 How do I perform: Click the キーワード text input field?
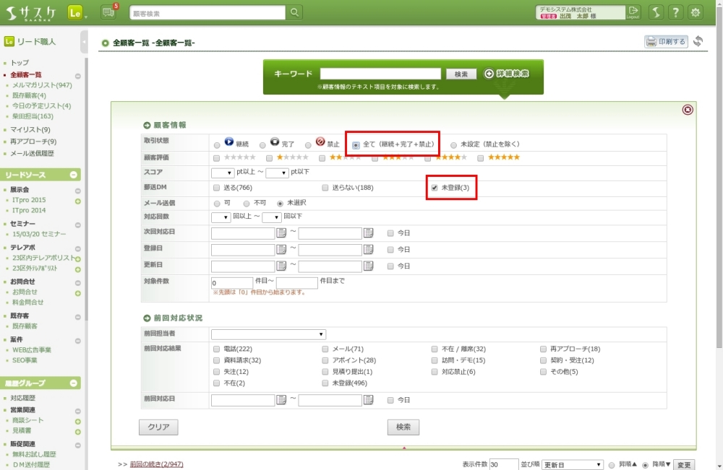click(380, 74)
